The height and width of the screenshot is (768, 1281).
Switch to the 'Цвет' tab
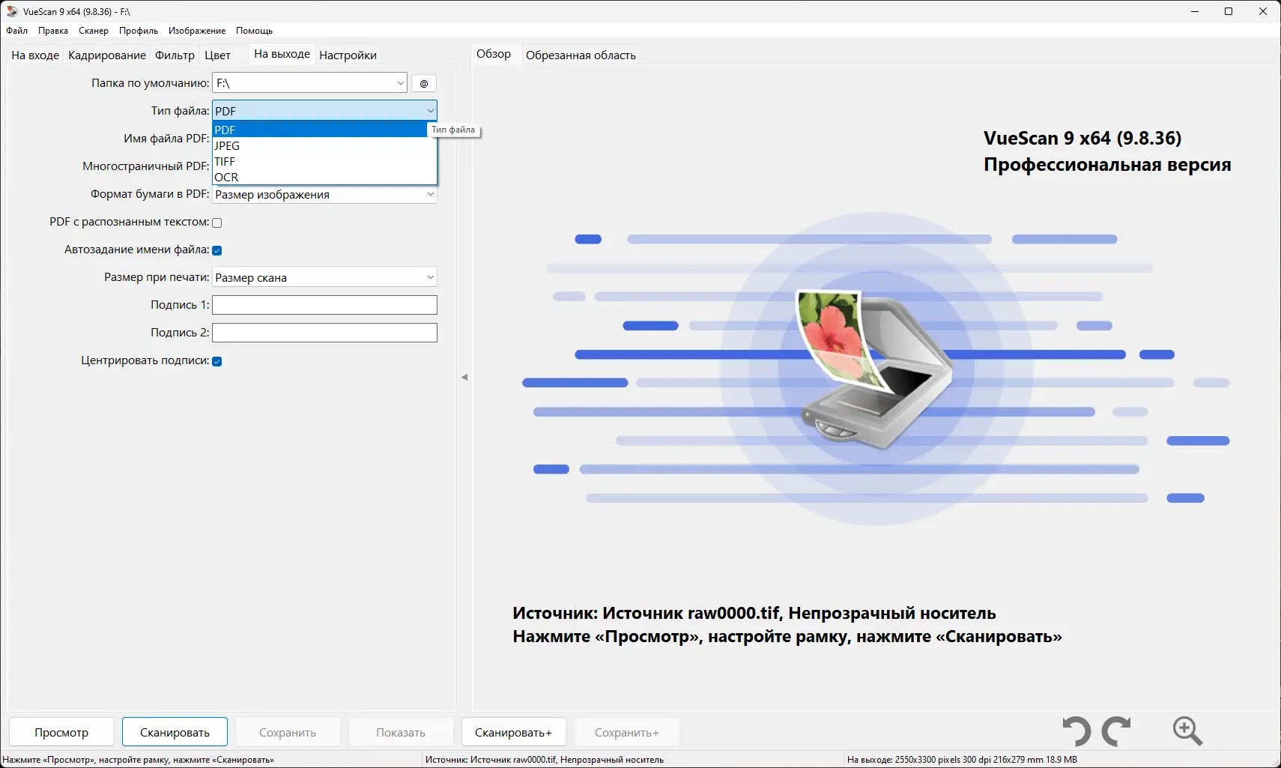217,55
